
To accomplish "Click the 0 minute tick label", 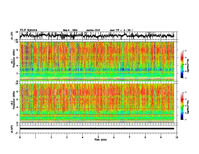I will coord(20,137).
